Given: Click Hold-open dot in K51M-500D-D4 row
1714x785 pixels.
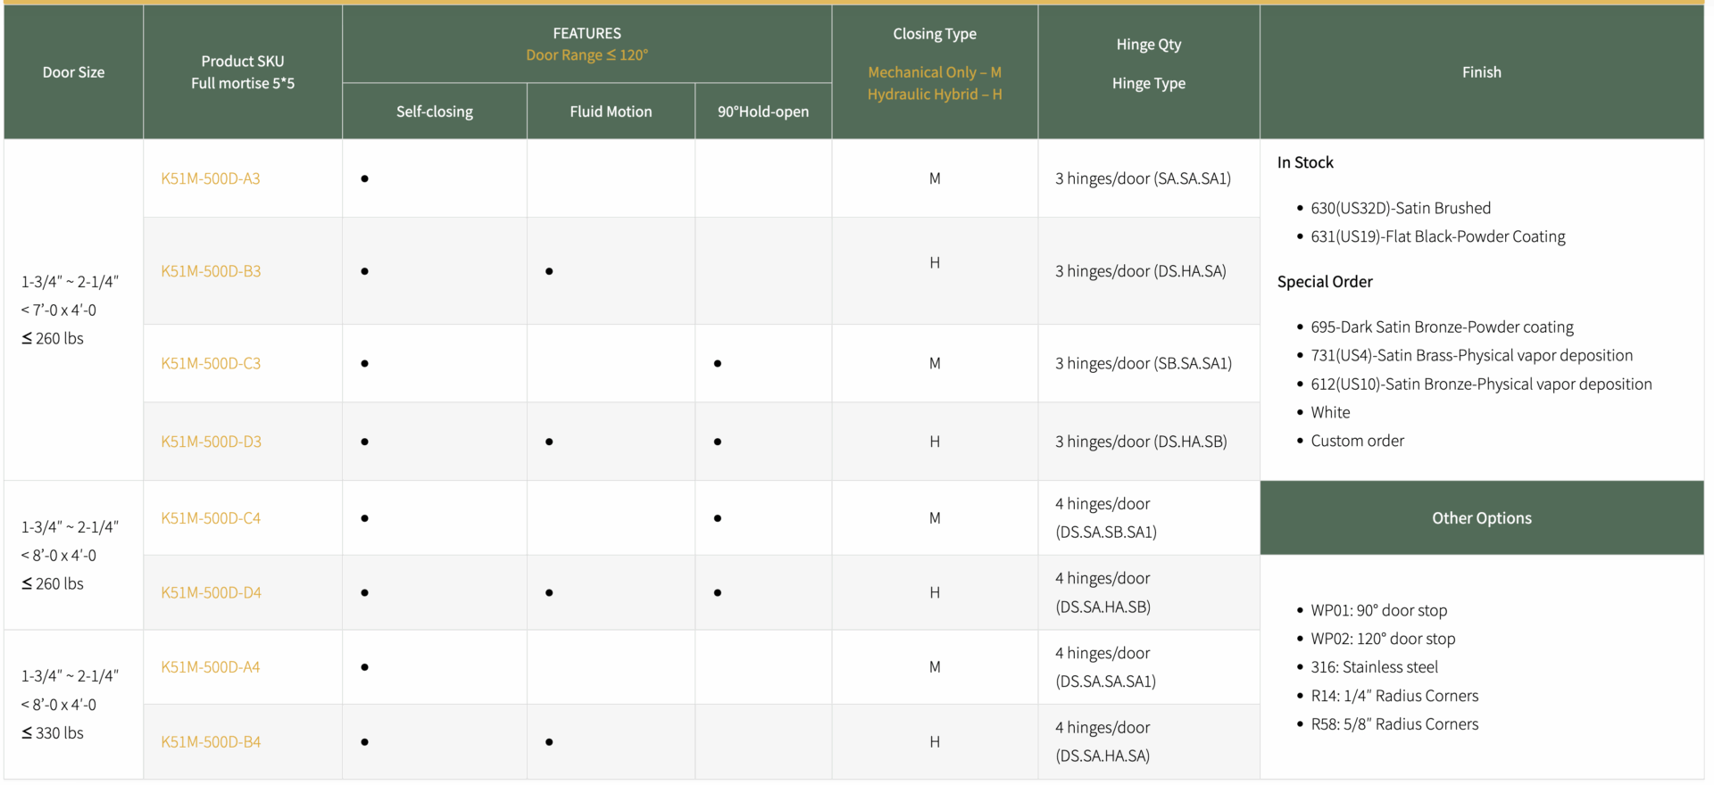Looking at the screenshot, I should click(x=718, y=593).
